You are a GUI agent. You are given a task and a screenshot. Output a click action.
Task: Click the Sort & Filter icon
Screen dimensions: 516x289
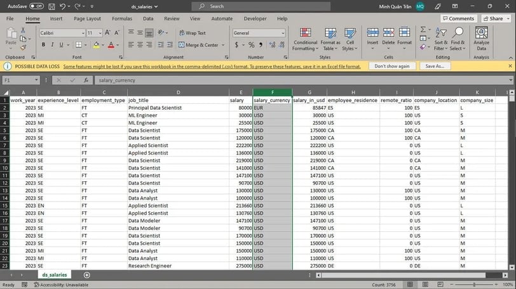(x=440, y=32)
